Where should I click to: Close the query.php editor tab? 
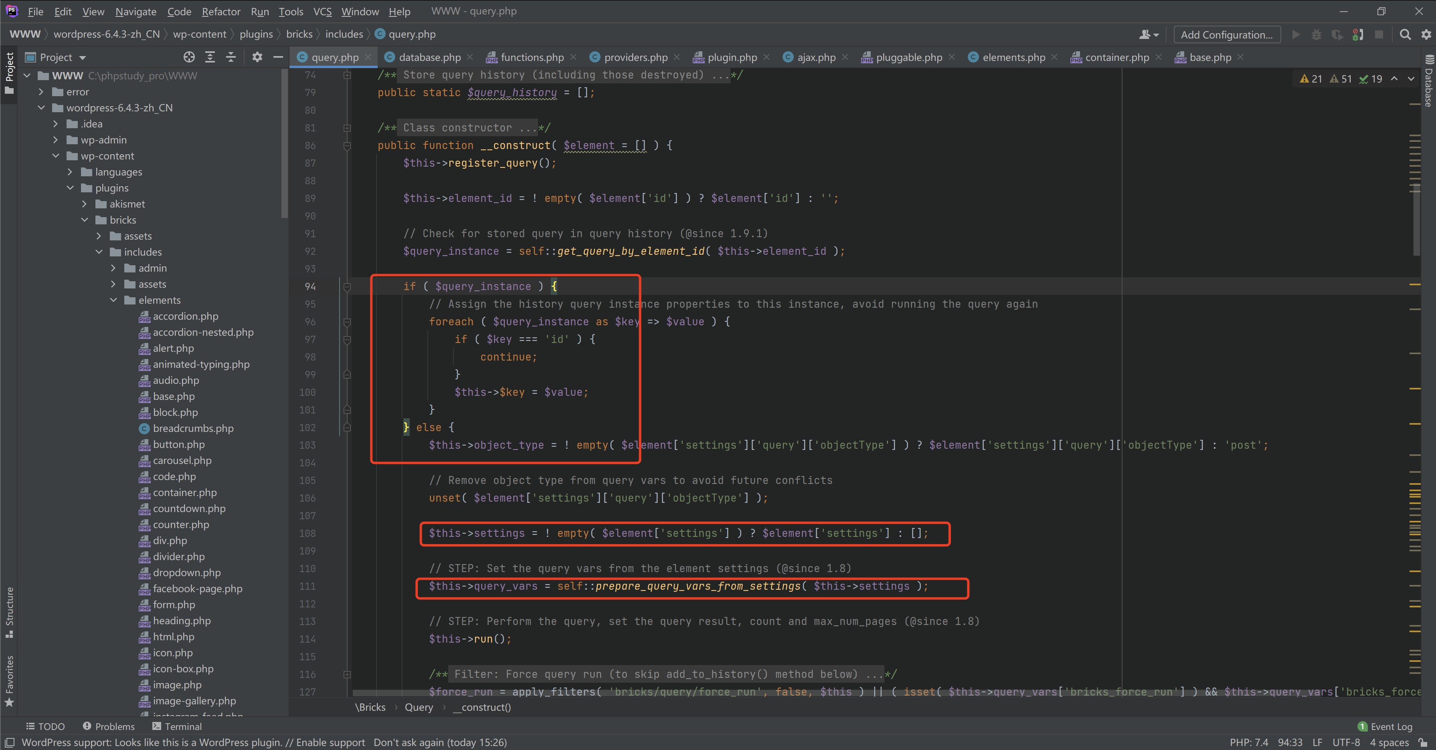pos(368,57)
